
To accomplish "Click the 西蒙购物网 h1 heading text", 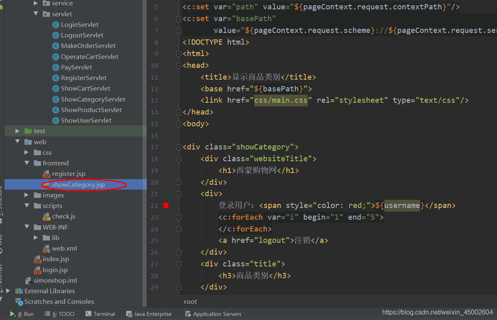I will pos(256,171).
